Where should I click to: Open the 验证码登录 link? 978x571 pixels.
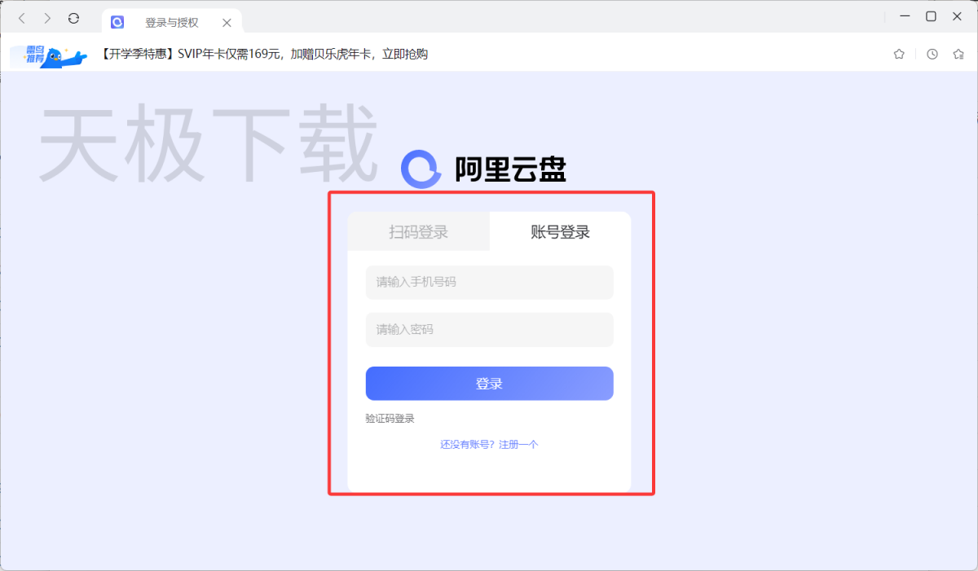(x=390, y=419)
